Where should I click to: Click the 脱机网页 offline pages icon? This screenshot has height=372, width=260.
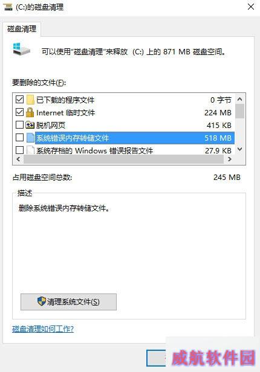coord(30,125)
